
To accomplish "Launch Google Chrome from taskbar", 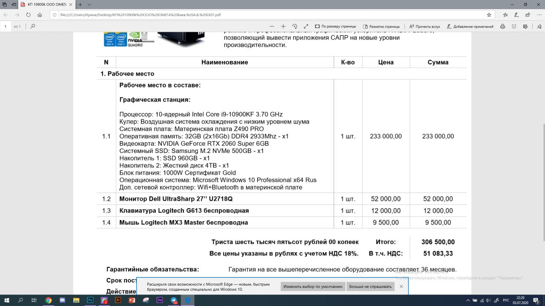I will pos(49,300).
